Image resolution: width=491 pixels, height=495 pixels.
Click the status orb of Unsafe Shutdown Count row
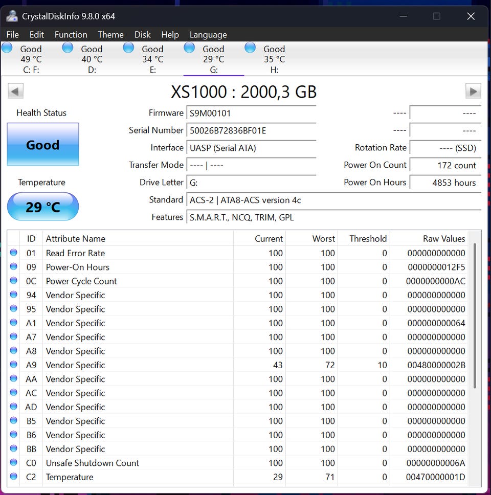click(14, 462)
